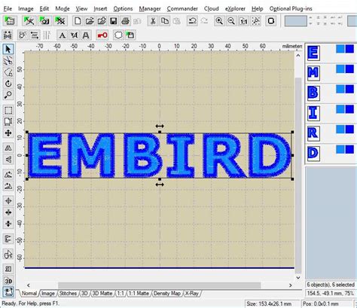Click the vertical scrollbar up arrow
Image resolution: width=357 pixels, height=308 pixels.
(x=298, y=56)
